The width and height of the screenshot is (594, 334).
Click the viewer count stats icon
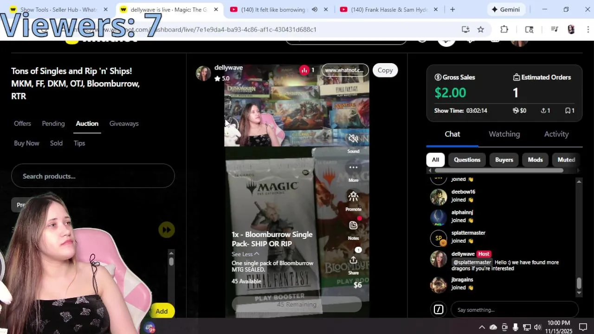(x=304, y=70)
